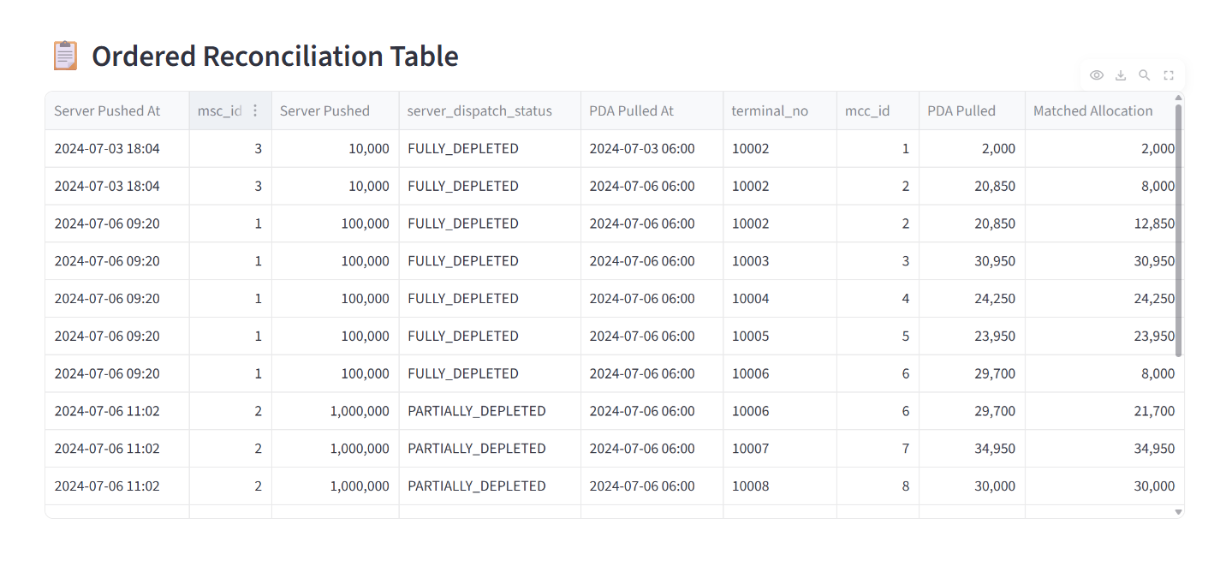Select terminal_no cell 10004

780,298
